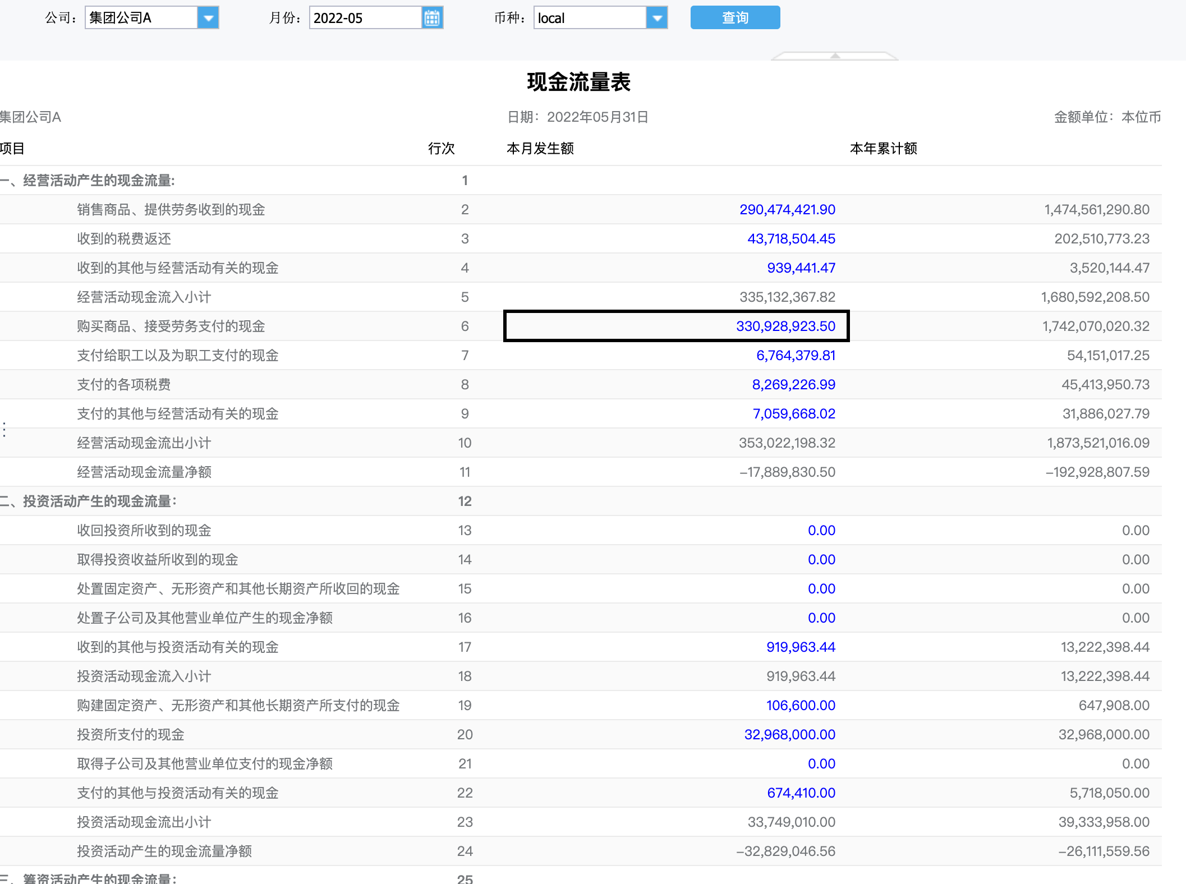Click the 106,600.00 fixed assets purchase link

pyautogui.click(x=801, y=706)
